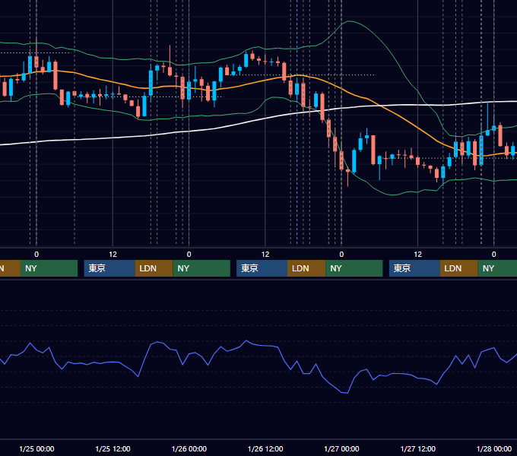Screen dimensions: 517x456
Task: Click the 1/27 00:00 date axis label
Action: point(341,448)
